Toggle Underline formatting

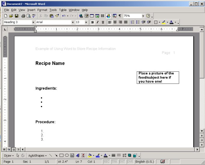click(x=103, y=22)
